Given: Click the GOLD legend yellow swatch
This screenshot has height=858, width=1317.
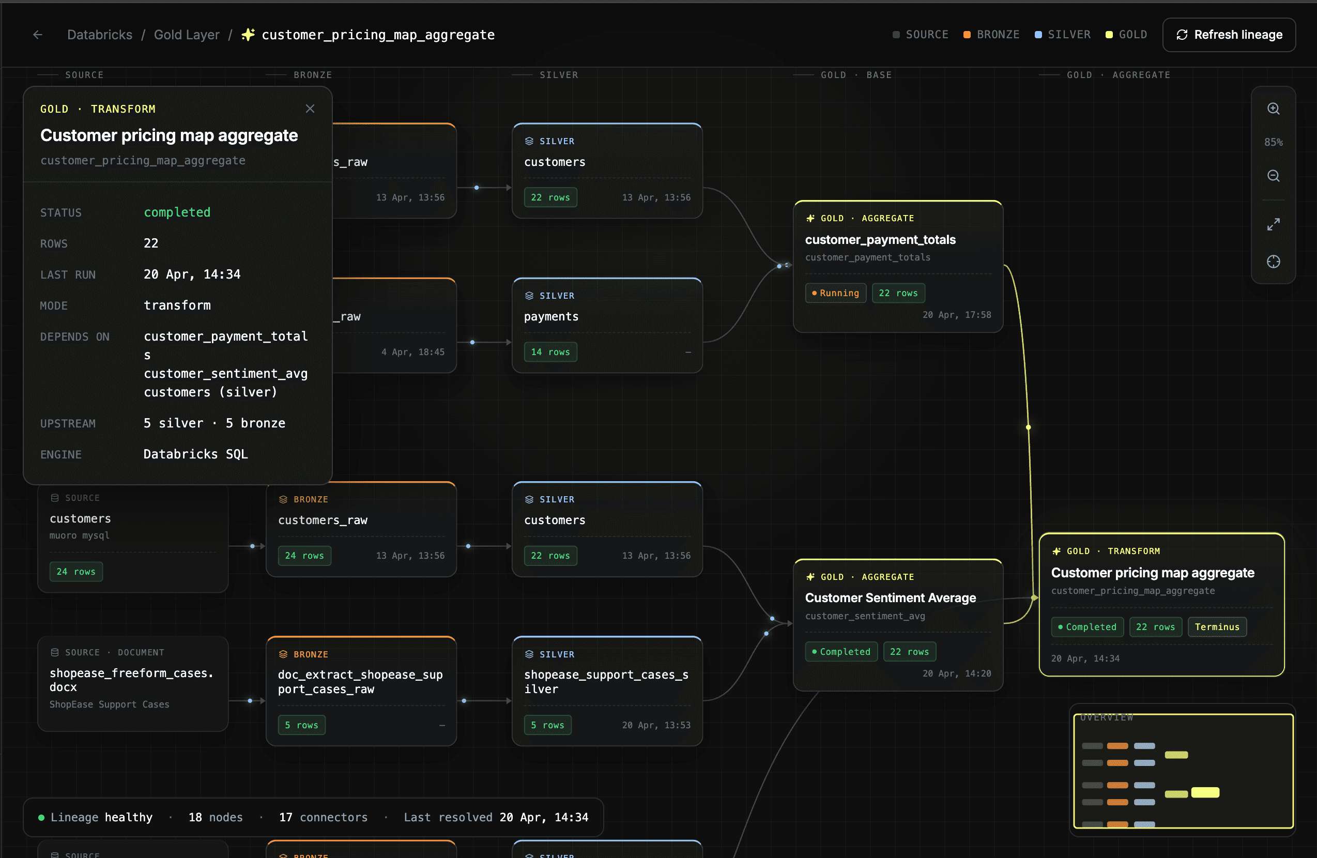Looking at the screenshot, I should click(x=1109, y=35).
